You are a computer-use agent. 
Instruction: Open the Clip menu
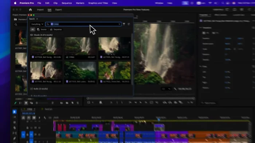tap(55, 3)
